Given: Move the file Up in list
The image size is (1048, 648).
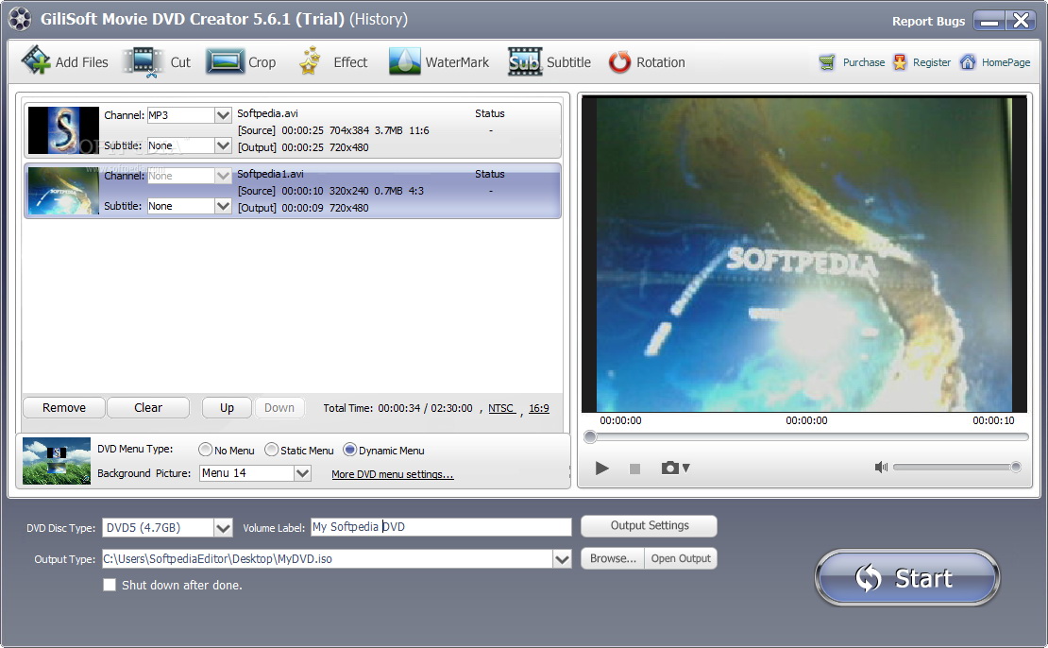Looking at the screenshot, I should 228,408.
